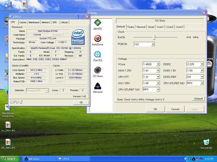This screenshot has width=217, height=162.
Task: Switch to the Mainboard tab in CPU-Z
Action: 34,22
